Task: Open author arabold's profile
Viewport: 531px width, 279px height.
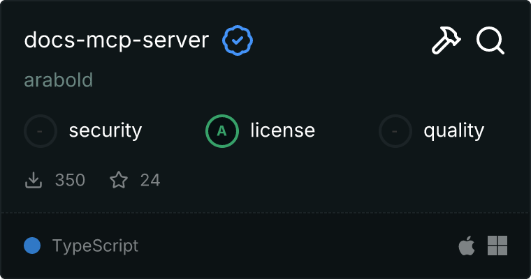Action: click(x=58, y=80)
